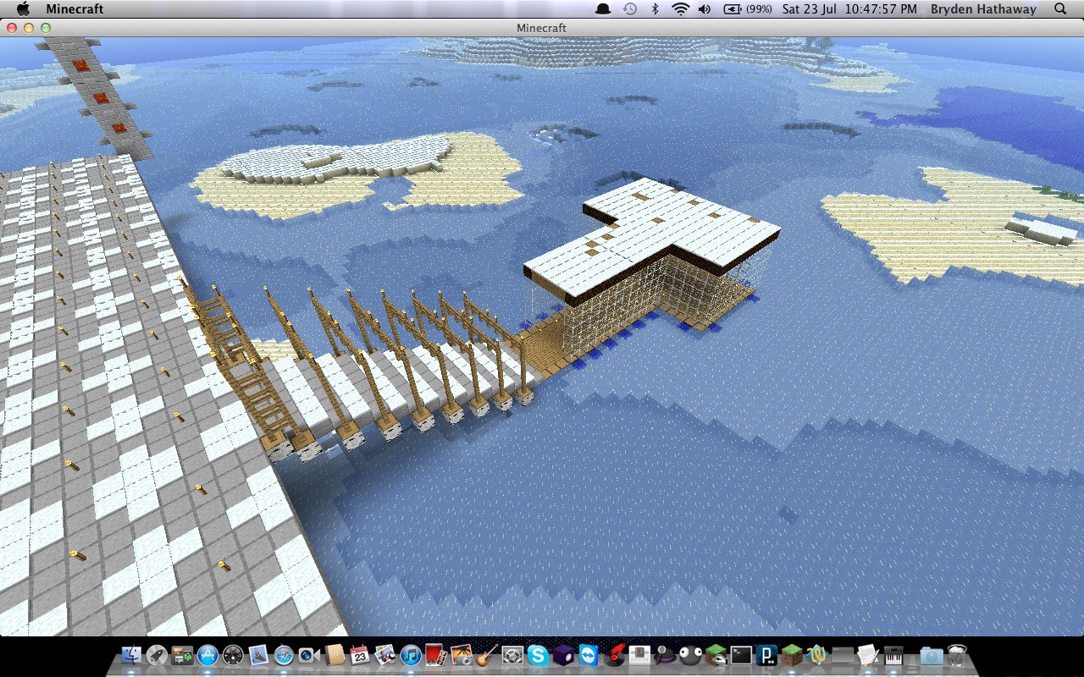
Task: Click the Time Machine status icon
Action: click(x=629, y=9)
